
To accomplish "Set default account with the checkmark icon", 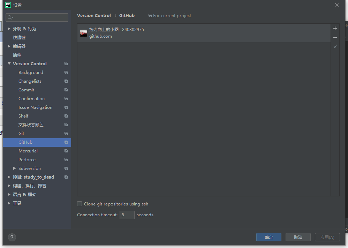I will tap(335, 46).
